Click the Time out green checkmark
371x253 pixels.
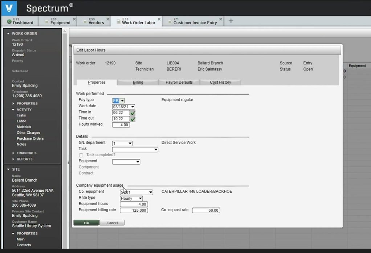pyautogui.click(x=133, y=119)
